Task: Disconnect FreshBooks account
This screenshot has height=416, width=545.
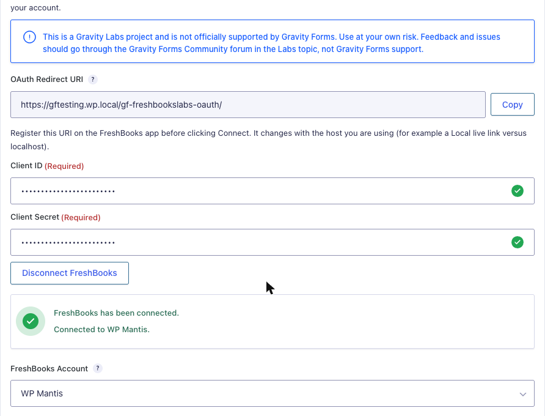Action: click(x=70, y=273)
